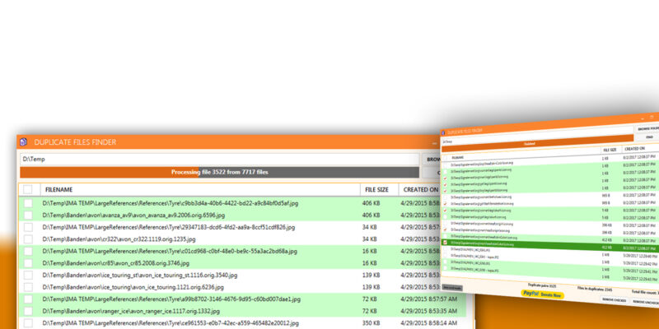Select the row avon_cr322.1119.orig.1235.jpg
659x329 pixels.
click(x=119, y=239)
